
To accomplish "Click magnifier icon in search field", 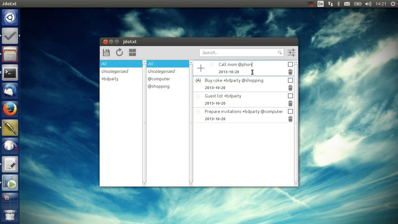I will coord(280,53).
